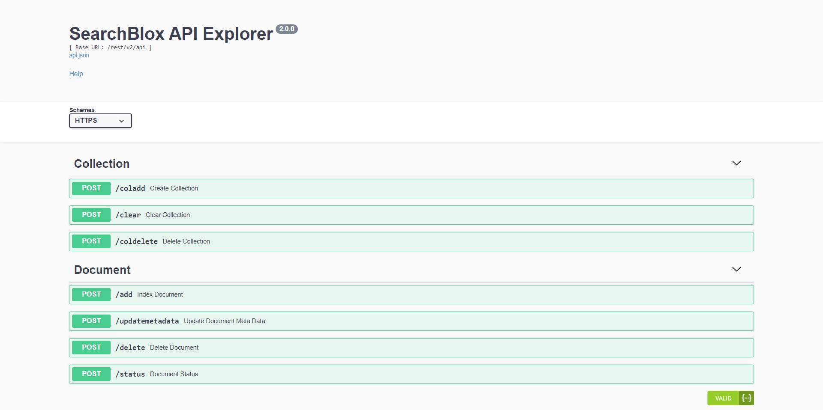Click the POST badge for /status

pos(91,374)
